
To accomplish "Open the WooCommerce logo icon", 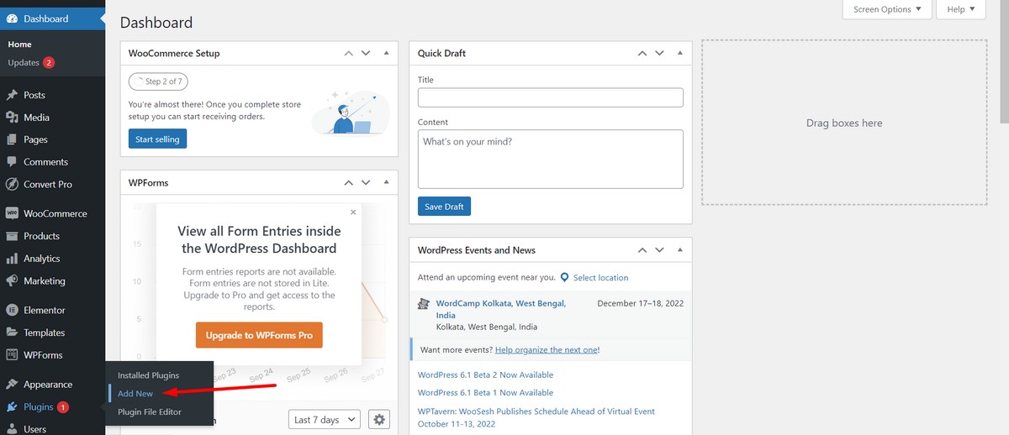I will 12,213.
